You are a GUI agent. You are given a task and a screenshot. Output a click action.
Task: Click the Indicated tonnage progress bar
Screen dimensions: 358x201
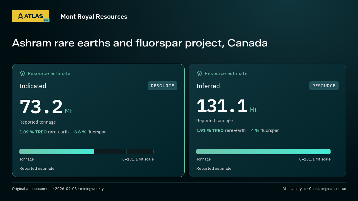pyautogui.click(x=87, y=152)
